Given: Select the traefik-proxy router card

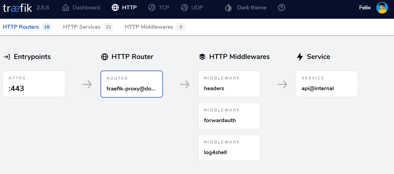Looking at the screenshot, I should (132, 84).
